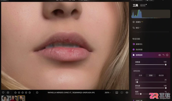This screenshot has width=172, height=101.
Task: Click the image file name label
Action: tap(71, 93)
